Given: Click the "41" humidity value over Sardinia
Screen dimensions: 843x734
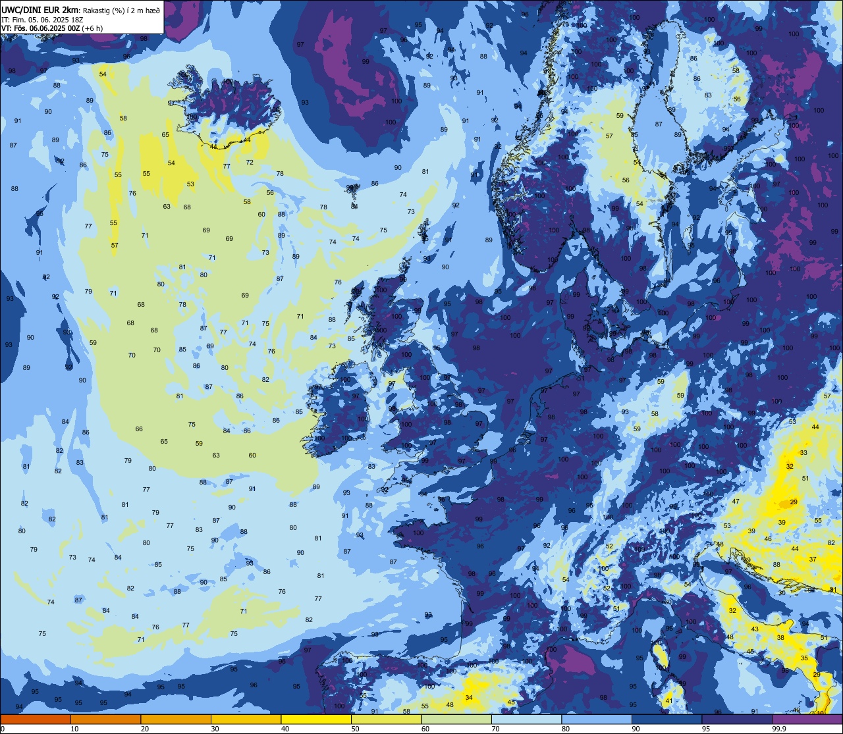Looking at the screenshot, I should pos(669,701).
